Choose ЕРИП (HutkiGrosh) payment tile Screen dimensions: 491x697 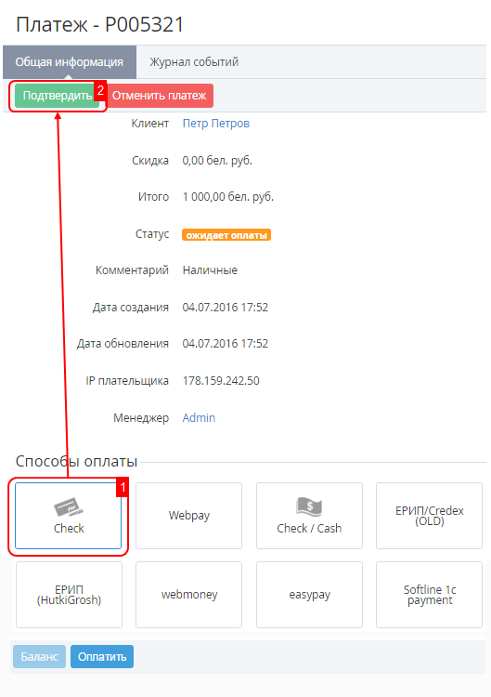coord(69,595)
